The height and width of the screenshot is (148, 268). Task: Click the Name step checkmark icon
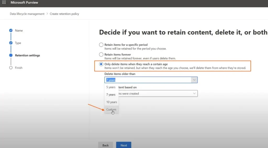(x=11, y=31)
